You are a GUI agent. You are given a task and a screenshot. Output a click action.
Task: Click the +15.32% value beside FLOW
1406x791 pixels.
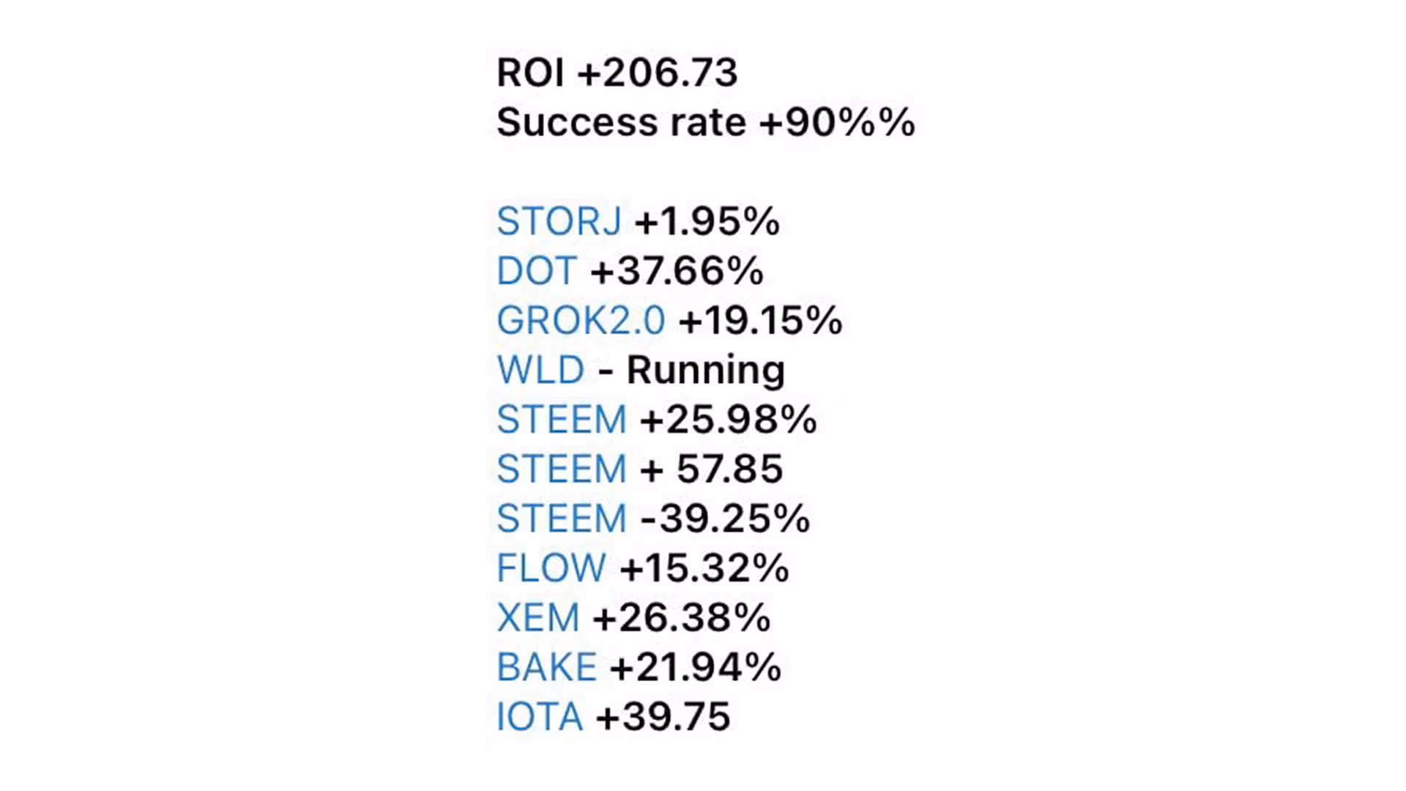click(704, 568)
